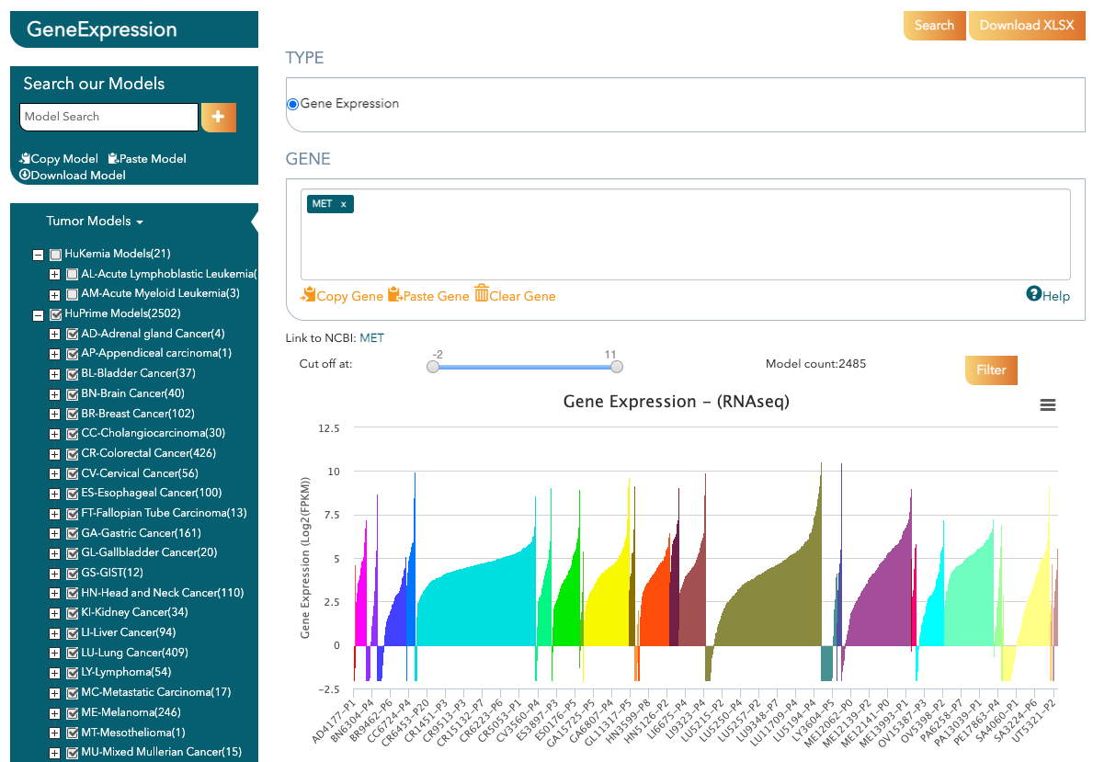Open the chart hamburger menu icon
Screen dimensions: 1093x762
pyautogui.click(x=1047, y=405)
